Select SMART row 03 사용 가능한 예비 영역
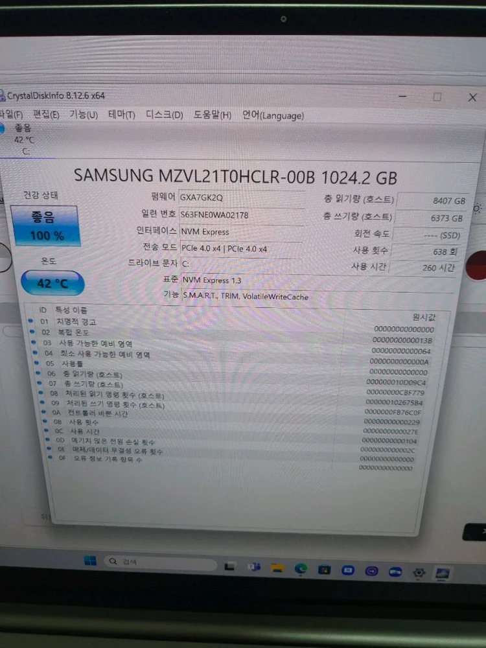Image resolution: width=486 pixels, height=648 pixels. point(232,347)
